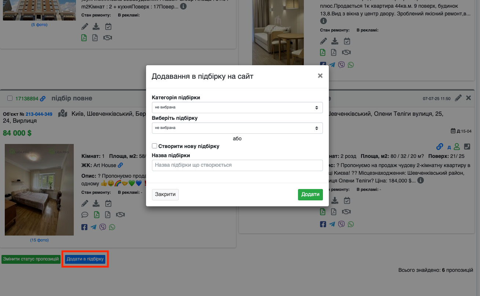Click the calendar-check icon in the '44кв.м' apartment card
The image size is (480, 296).
click(x=347, y=41)
